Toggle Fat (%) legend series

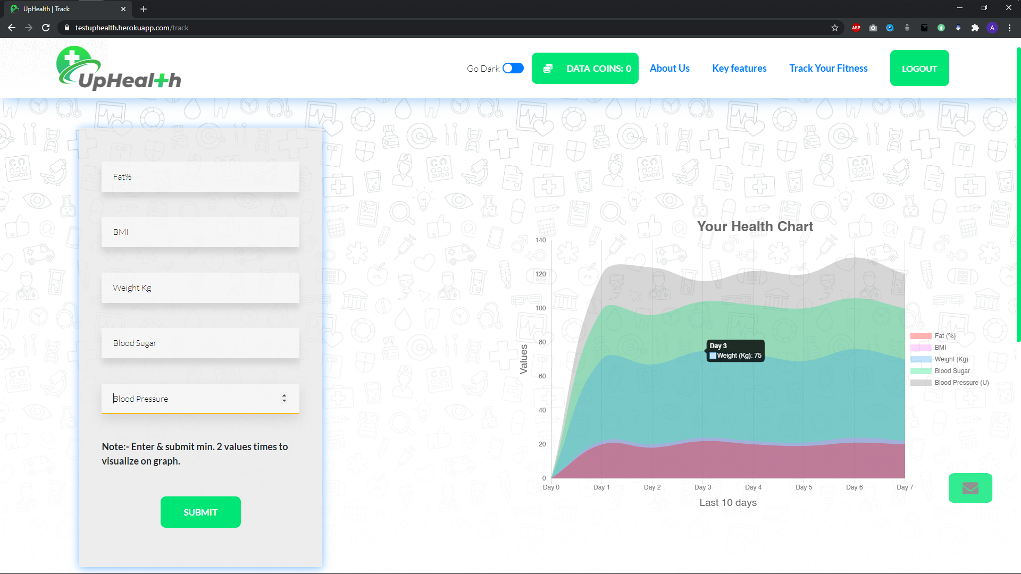point(945,336)
